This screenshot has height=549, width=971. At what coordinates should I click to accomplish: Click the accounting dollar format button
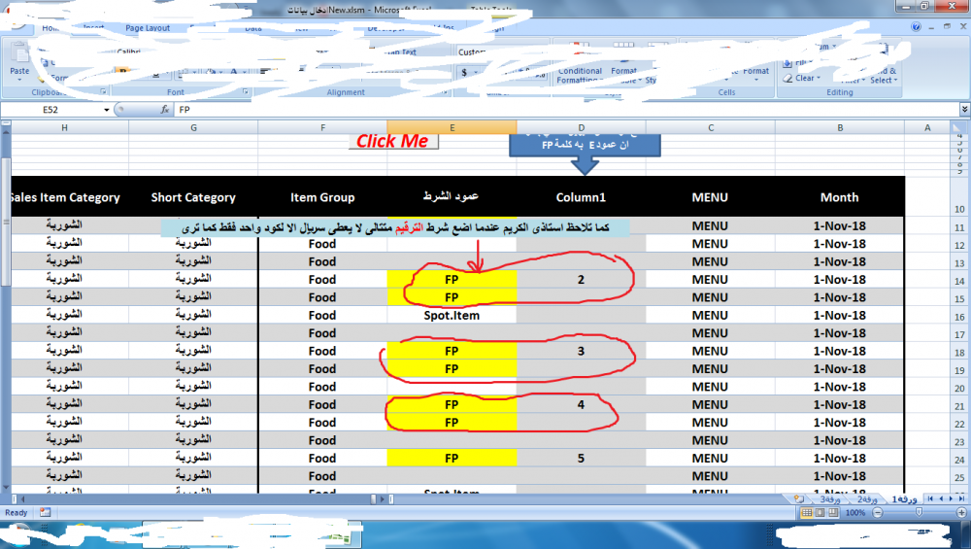click(464, 73)
